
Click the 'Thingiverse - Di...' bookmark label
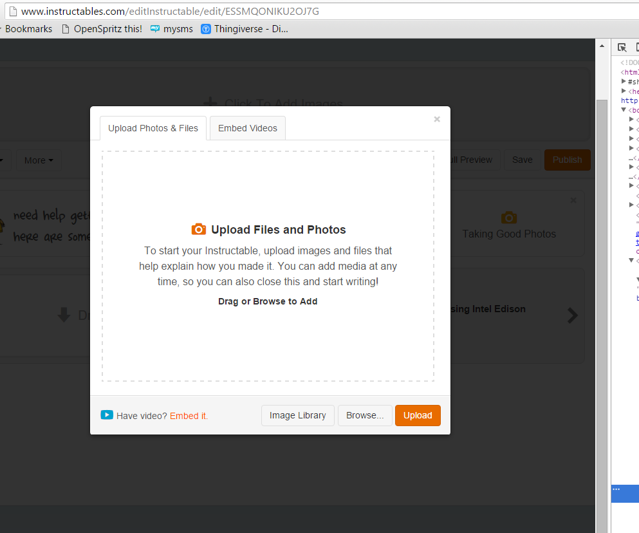pyautogui.click(x=251, y=29)
